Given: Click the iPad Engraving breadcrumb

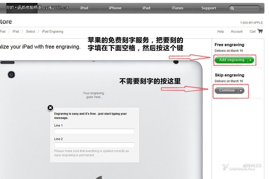Looking at the screenshot, I should (52, 32).
